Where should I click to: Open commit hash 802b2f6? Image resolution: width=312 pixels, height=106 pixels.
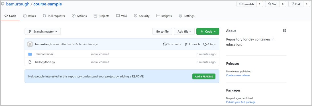click(73, 44)
